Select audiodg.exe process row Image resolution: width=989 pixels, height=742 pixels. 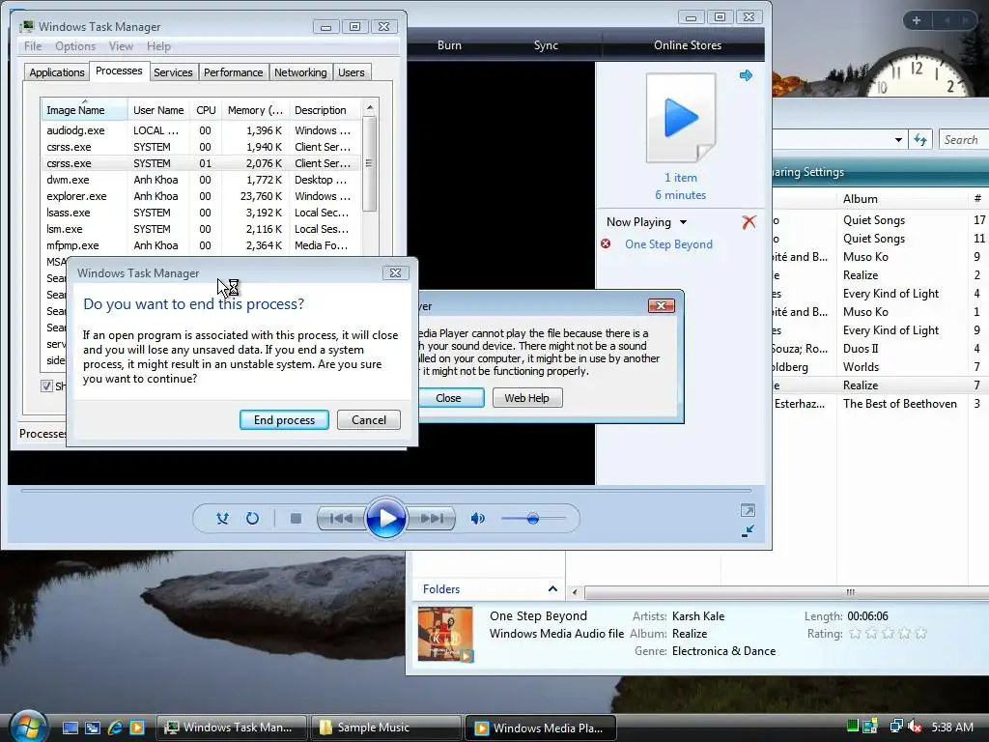pos(201,130)
